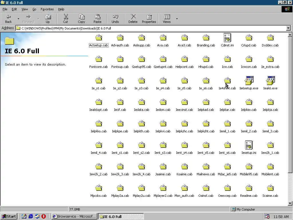Open the Favorites menu
Viewport: 293px width, 220px height.
47,9
